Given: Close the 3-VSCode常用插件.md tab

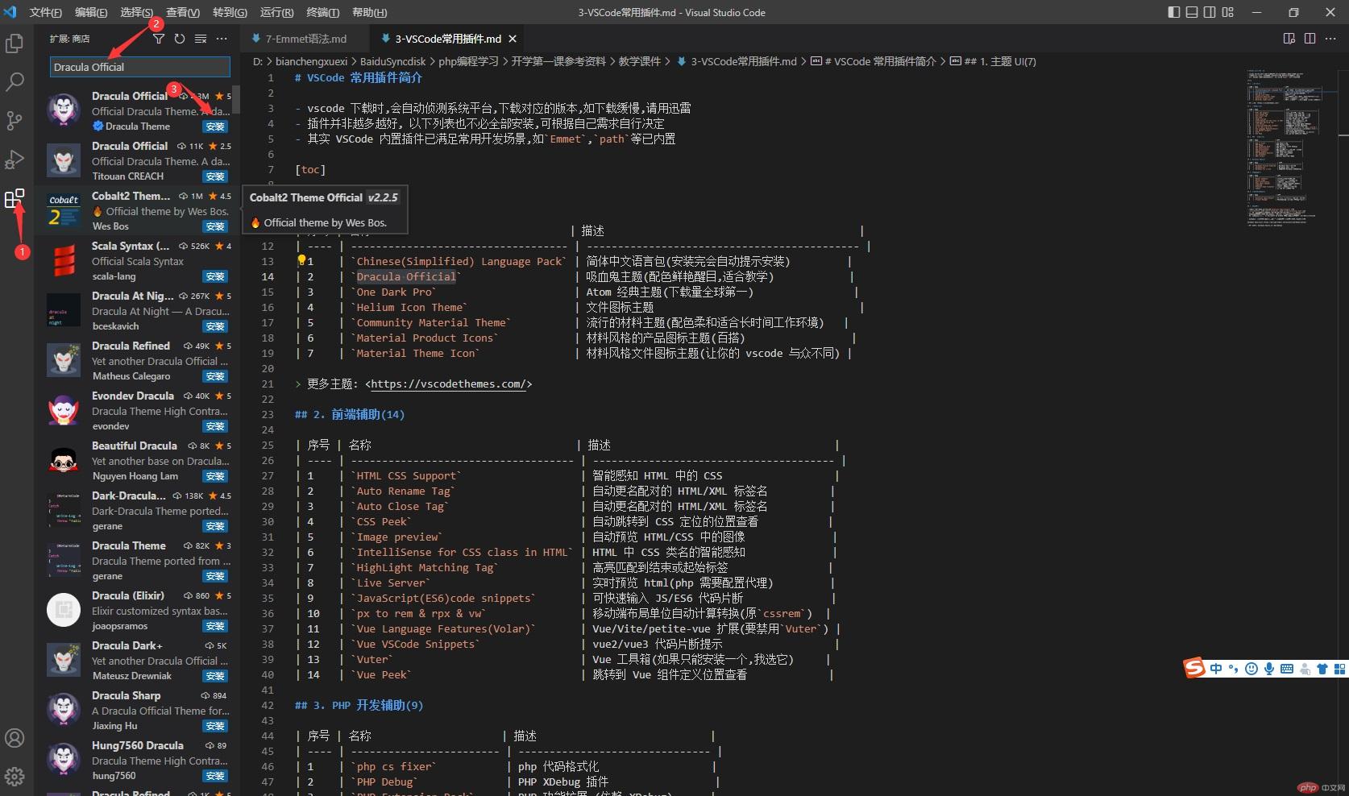Looking at the screenshot, I should (x=513, y=39).
